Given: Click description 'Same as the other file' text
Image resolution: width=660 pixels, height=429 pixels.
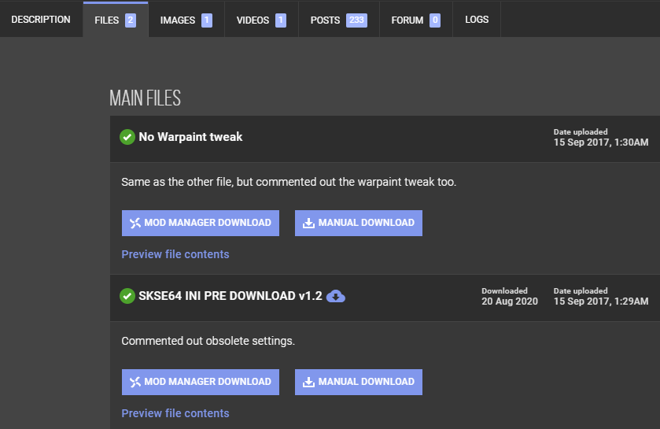Looking at the screenshot, I should point(289,182).
